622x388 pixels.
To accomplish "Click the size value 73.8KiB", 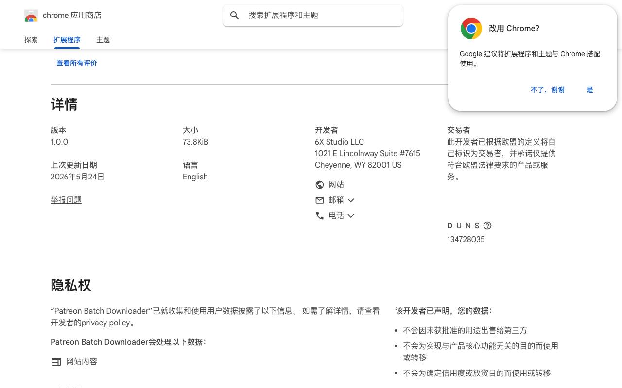I will (195, 142).
